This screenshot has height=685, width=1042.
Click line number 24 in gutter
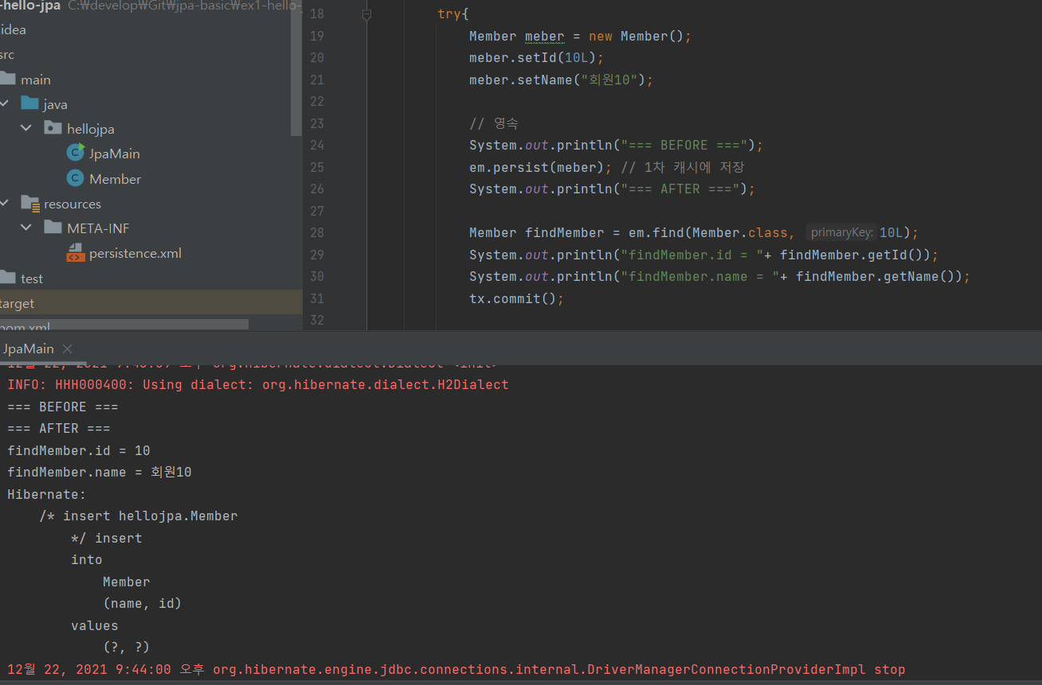coord(316,145)
